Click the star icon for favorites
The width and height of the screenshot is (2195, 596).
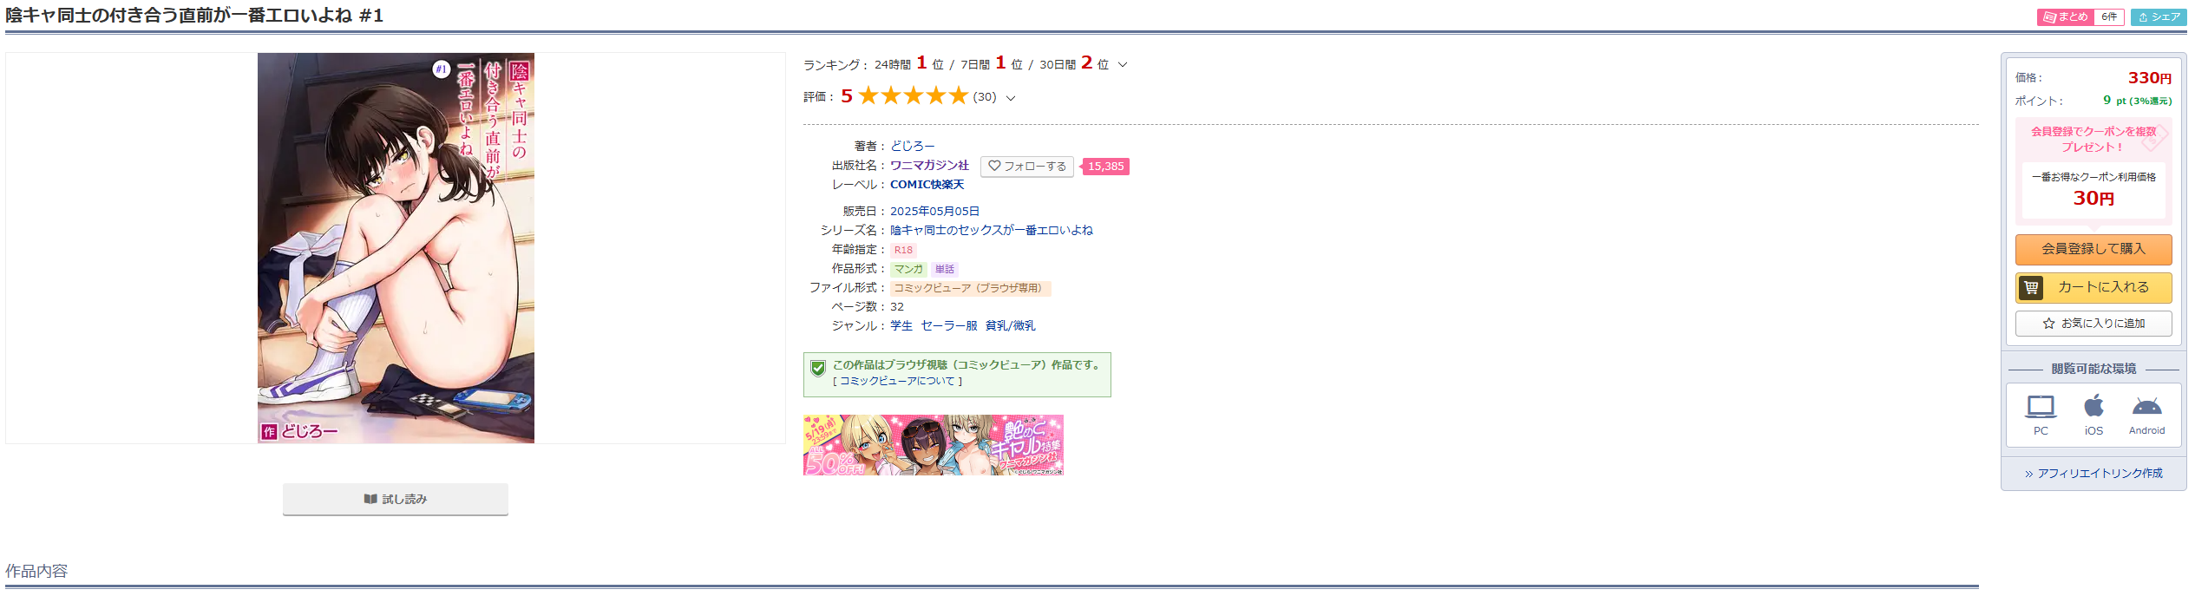2048,324
